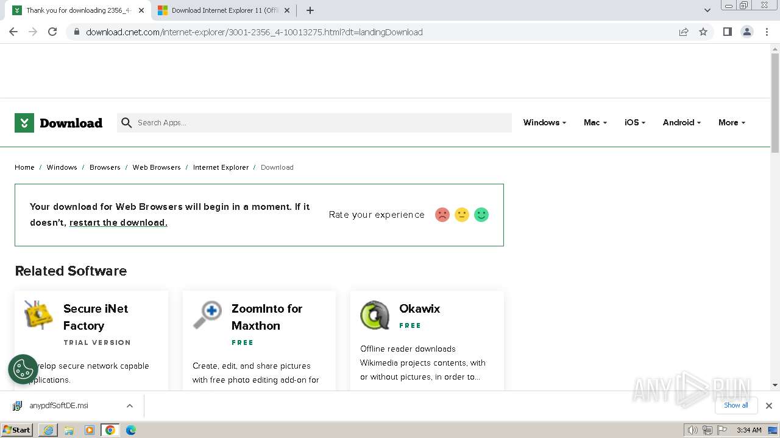This screenshot has width=780, height=438.
Task: Close the downloads bar
Action: click(769, 406)
